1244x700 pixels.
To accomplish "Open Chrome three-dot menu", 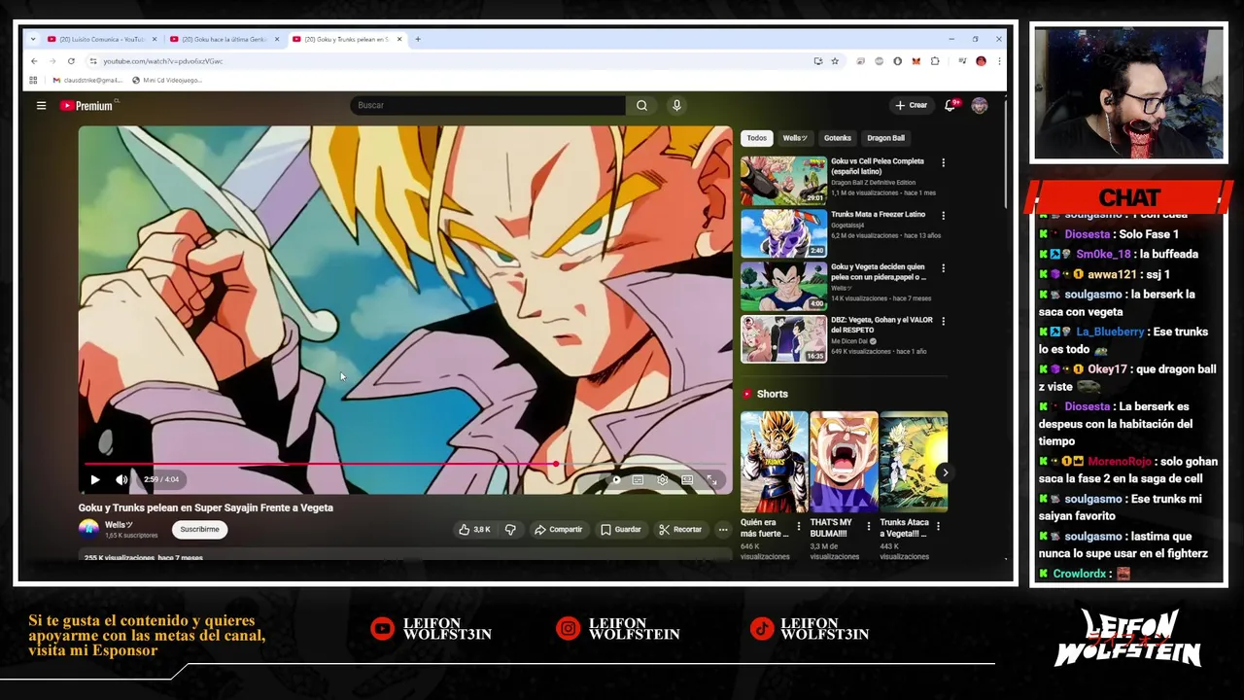I will point(998,61).
